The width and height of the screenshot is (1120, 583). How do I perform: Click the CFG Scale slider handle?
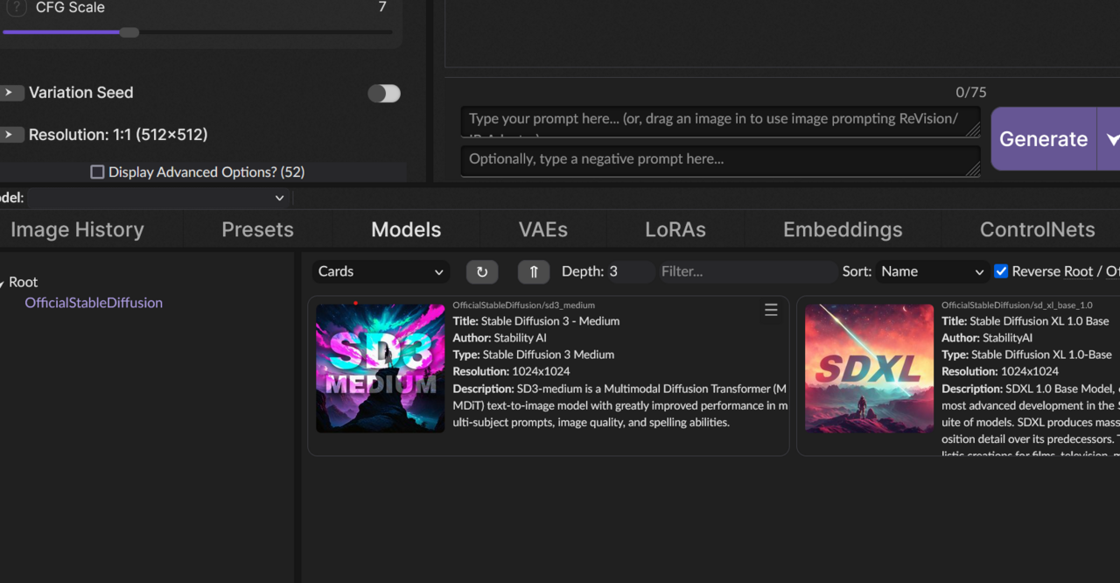[129, 32]
